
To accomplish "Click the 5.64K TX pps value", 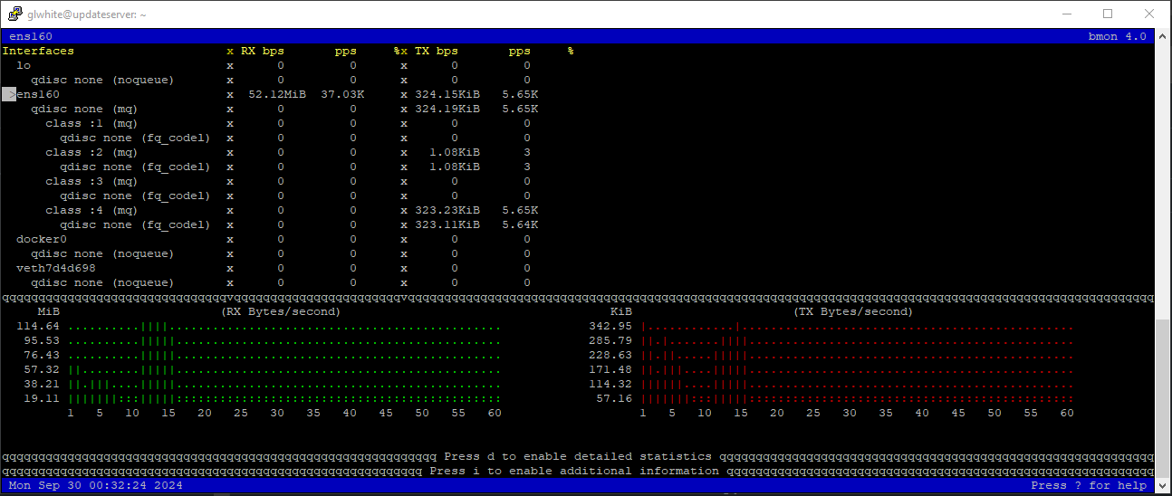I will click(520, 224).
